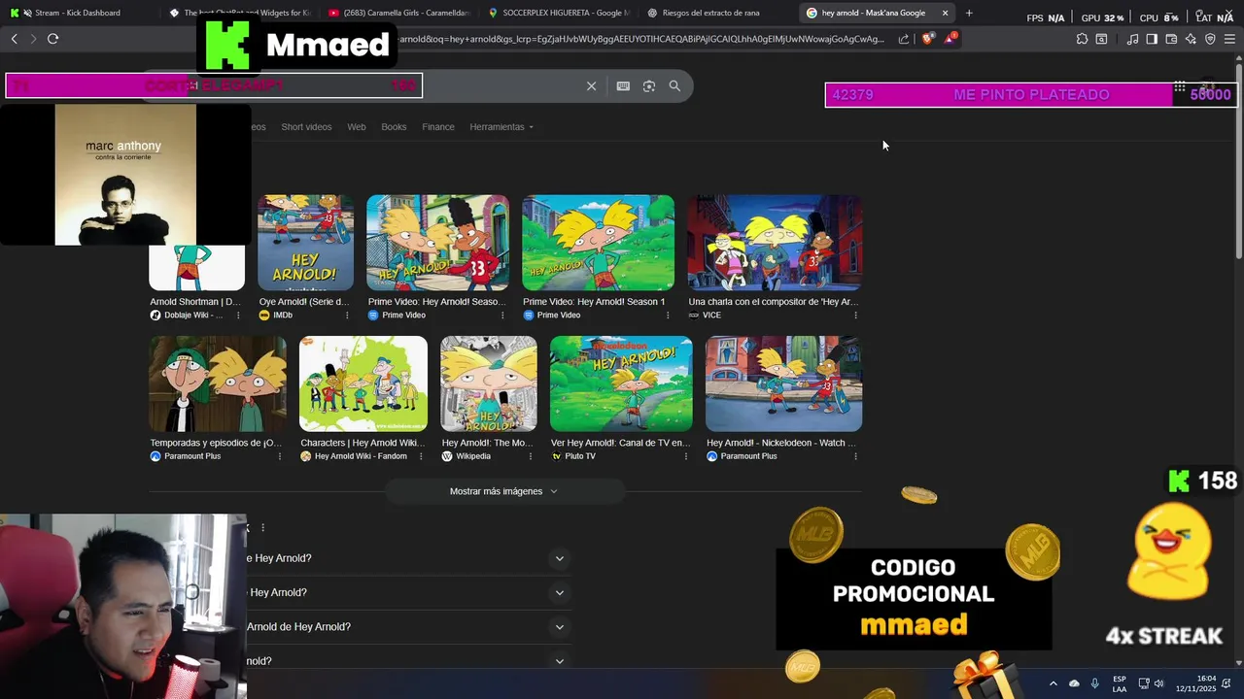The width and height of the screenshot is (1244, 699).
Task: Toggle the browser sidebar panel
Action: pyautogui.click(x=1152, y=39)
